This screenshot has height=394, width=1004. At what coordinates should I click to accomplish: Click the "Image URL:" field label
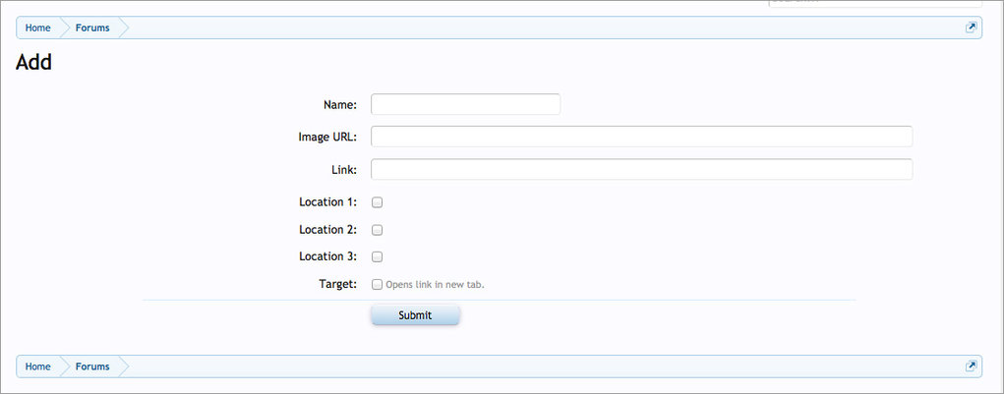327,137
